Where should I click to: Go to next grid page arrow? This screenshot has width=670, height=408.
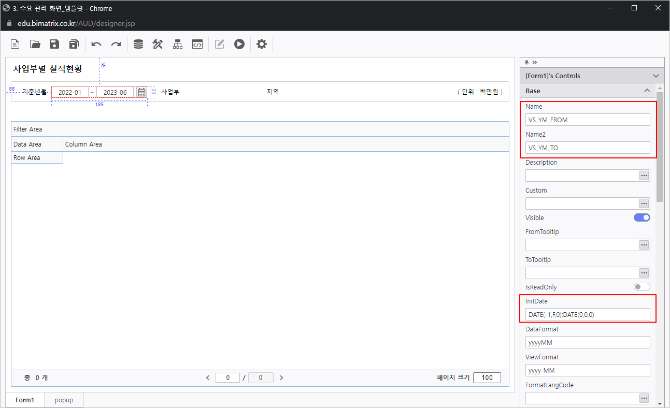point(281,378)
